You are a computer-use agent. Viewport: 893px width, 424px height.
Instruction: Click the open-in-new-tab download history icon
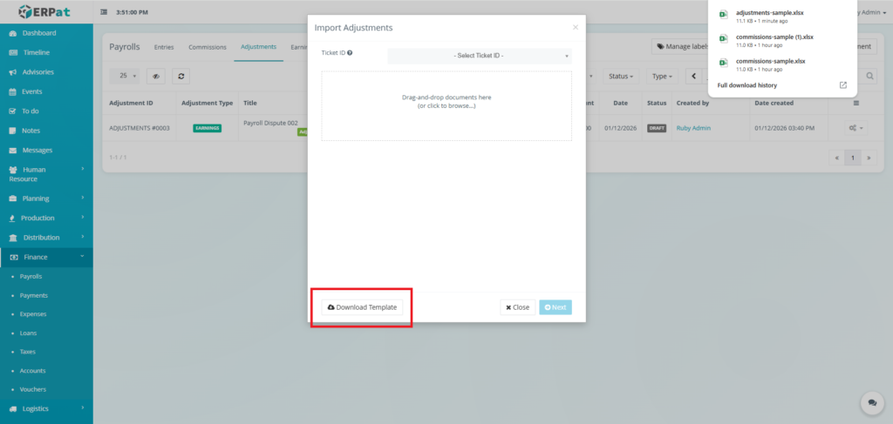click(843, 85)
